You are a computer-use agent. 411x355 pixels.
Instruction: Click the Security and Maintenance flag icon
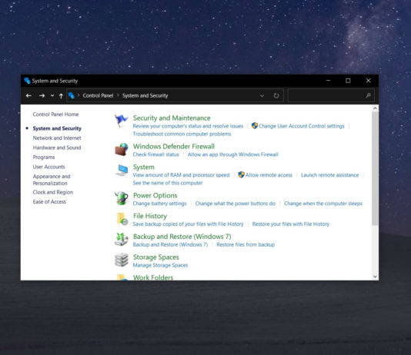pyautogui.click(x=121, y=121)
